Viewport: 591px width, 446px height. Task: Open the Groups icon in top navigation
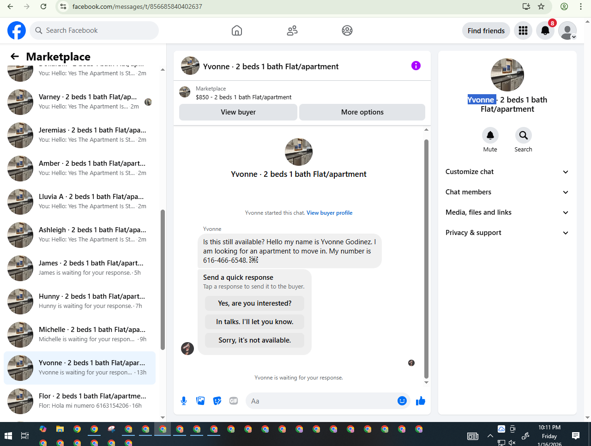(347, 30)
